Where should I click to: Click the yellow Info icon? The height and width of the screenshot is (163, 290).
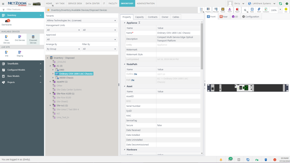tap(286, 10)
